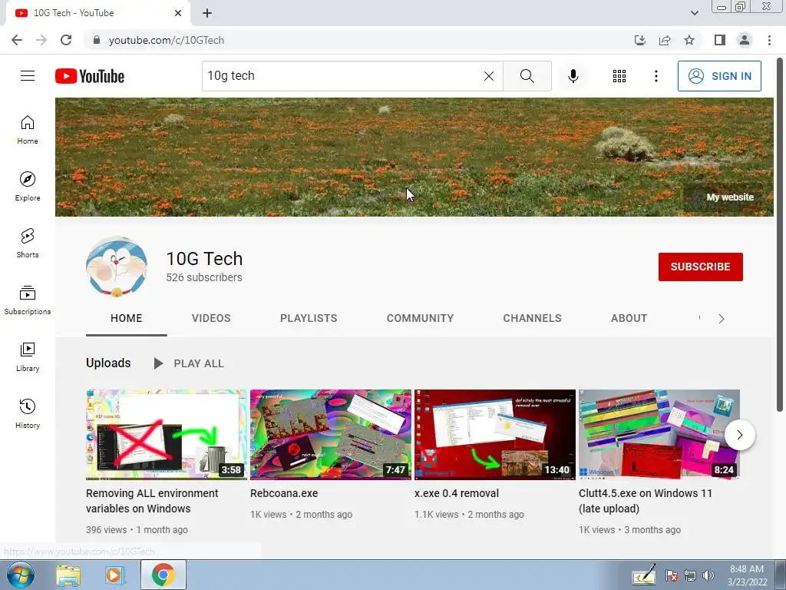This screenshot has width=786, height=590.
Task: Click the YouTube logo
Action: tap(90, 76)
